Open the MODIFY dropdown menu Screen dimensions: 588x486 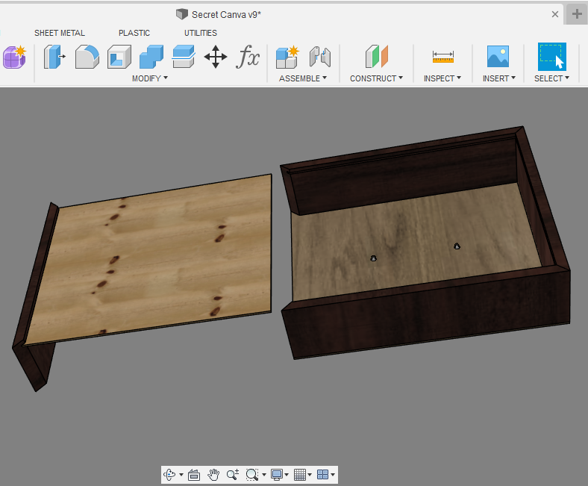[x=150, y=78]
